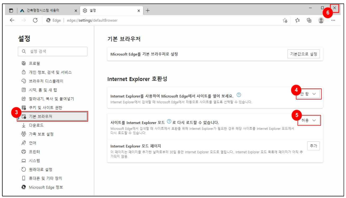Open the user profile avatar icon
Viewport: 346px width, 198px height.
(321, 20)
